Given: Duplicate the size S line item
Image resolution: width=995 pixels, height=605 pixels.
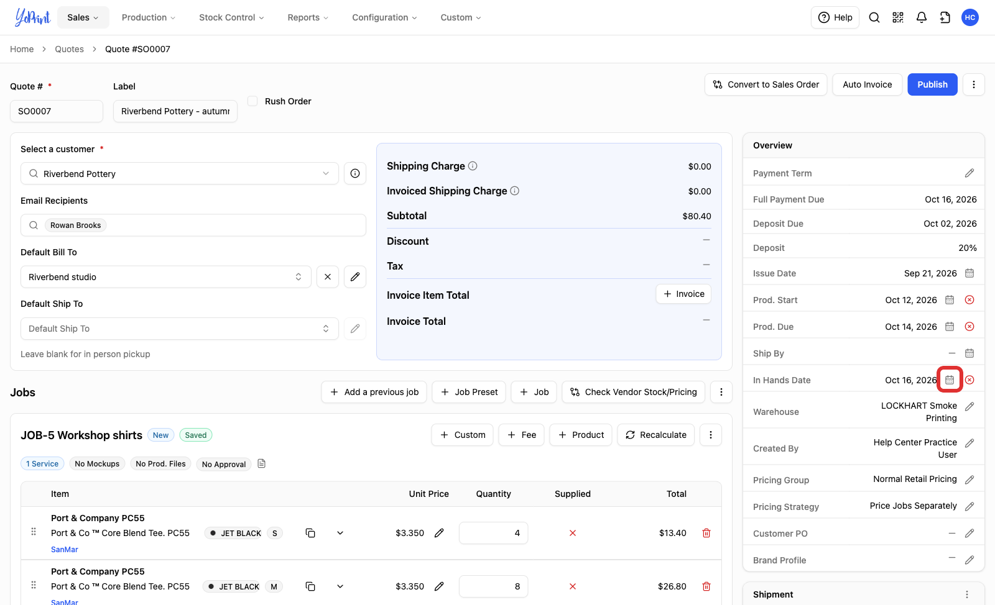Looking at the screenshot, I should pos(310,533).
